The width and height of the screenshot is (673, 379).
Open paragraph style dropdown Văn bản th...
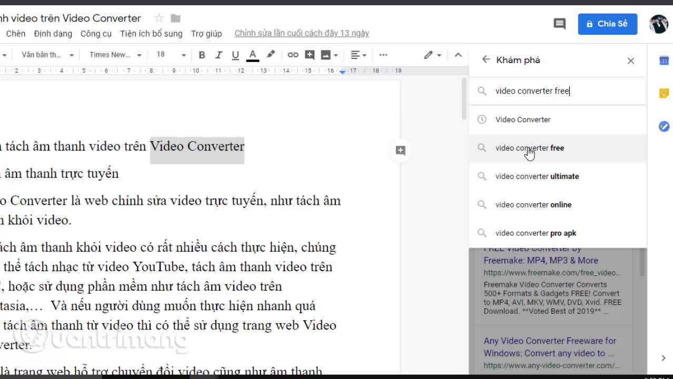coord(47,55)
